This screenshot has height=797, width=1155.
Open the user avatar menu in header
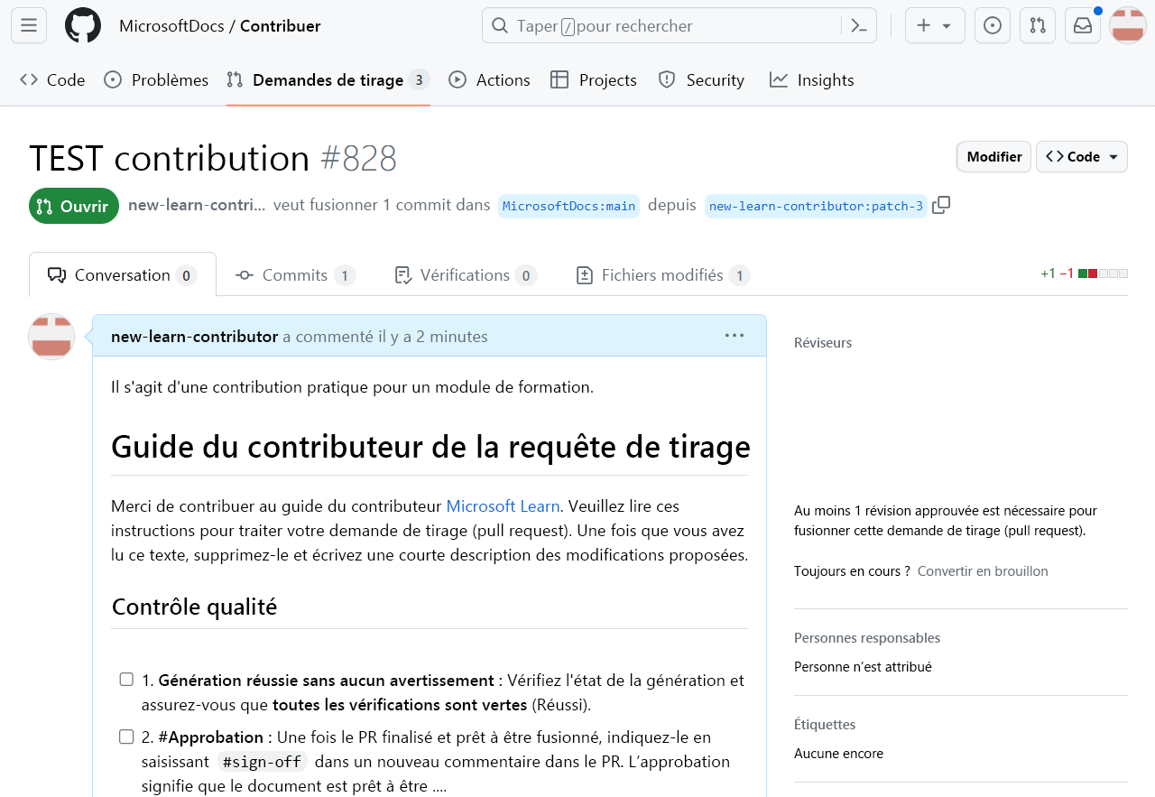pyautogui.click(x=1128, y=25)
